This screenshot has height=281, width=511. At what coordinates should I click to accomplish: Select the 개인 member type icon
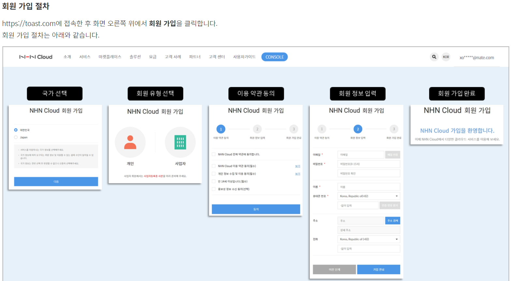130,142
